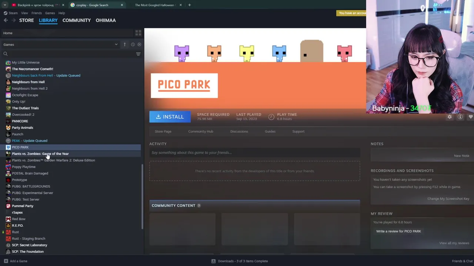Go to the STORE section
474x266 pixels.
pyautogui.click(x=27, y=20)
